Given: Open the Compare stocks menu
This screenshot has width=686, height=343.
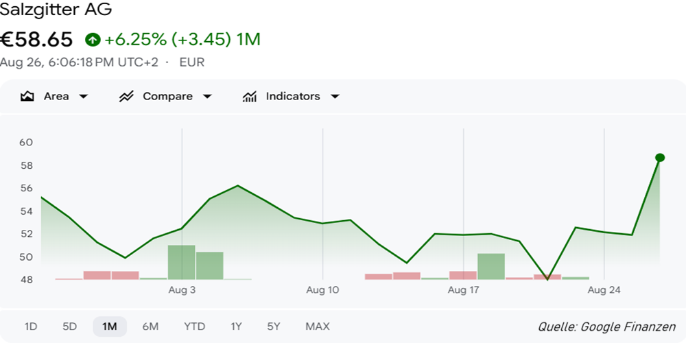Looking at the screenshot, I should [165, 96].
